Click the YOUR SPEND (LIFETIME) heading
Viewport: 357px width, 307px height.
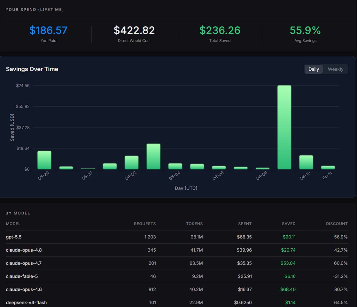(35, 9)
